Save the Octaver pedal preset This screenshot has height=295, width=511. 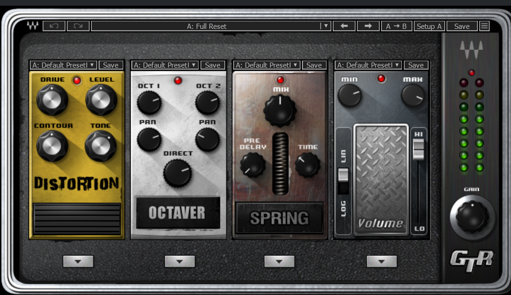click(x=212, y=65)
